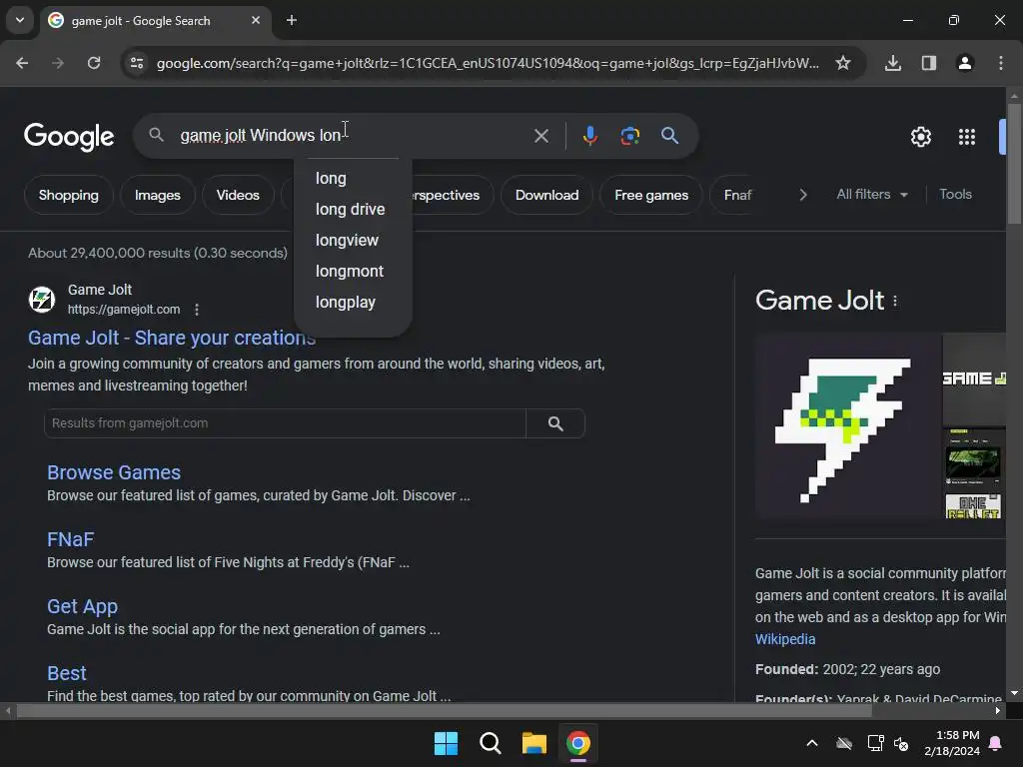Viewport: 1023px width, 767px height.
Task: Start voice search with microphone
Action: pyautogui.click(x=589, y=136)
